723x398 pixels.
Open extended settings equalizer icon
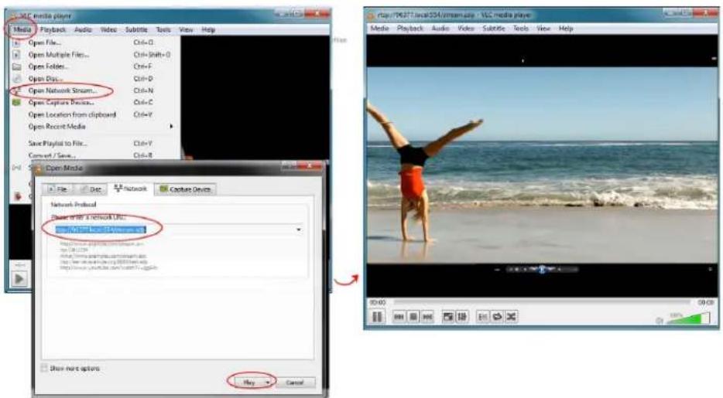(x=461, y=317)
